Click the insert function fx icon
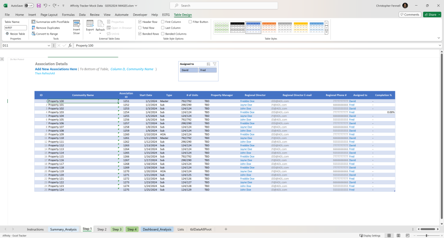The width and height of the screenshot is (444, 238). tap(70, 45)
